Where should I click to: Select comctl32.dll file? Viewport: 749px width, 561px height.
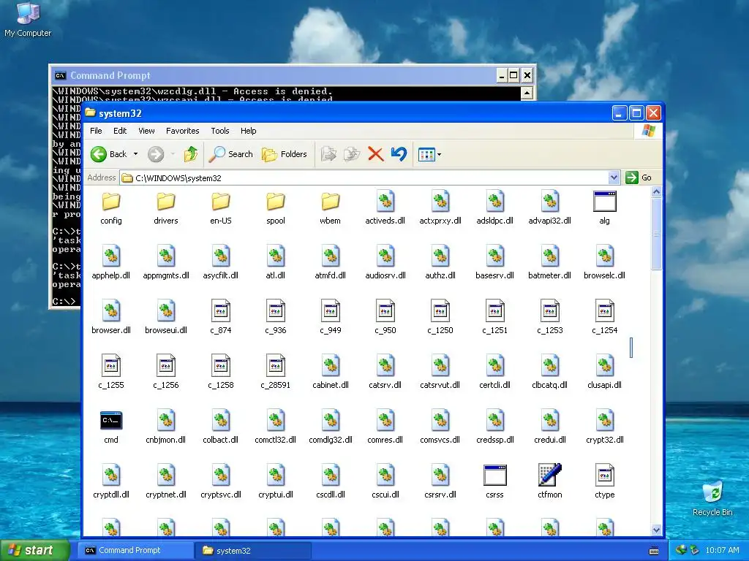tap(276, 427)
